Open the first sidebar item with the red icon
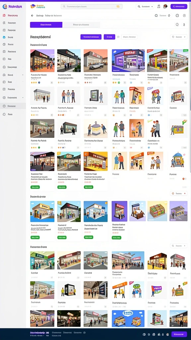 click(x=11, y=15)
